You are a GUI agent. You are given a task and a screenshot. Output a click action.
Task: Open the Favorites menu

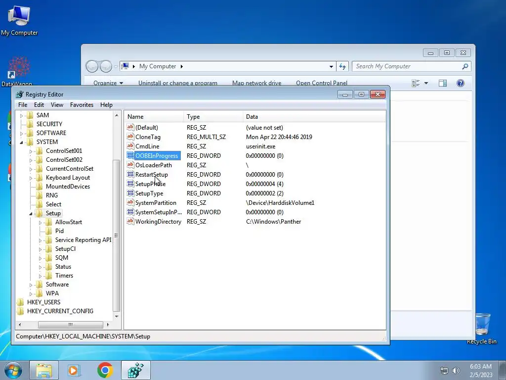82,105
